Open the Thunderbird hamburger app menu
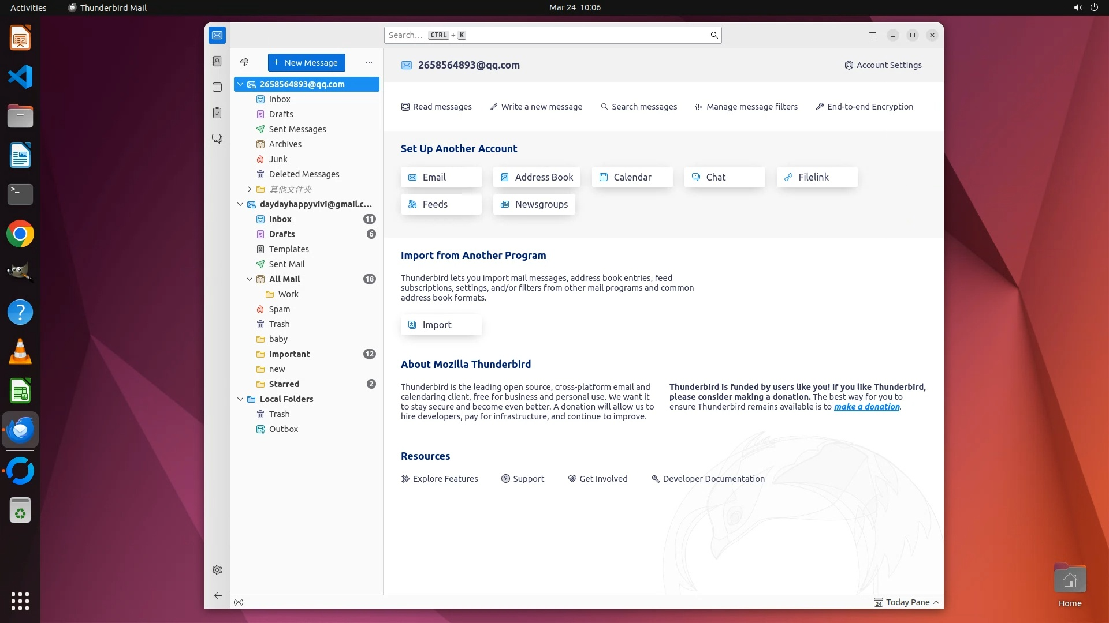Viewport: 1109px width, 623px height. pos(873,35)
